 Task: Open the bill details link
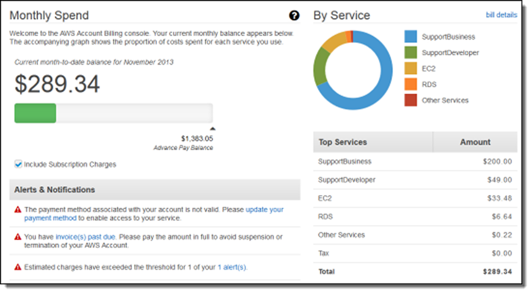click(x=502, y=15)
